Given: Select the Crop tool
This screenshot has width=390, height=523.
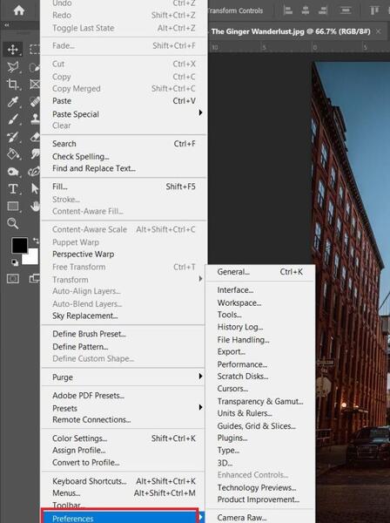Looking at the screenshot, I should tap(13, 85).
